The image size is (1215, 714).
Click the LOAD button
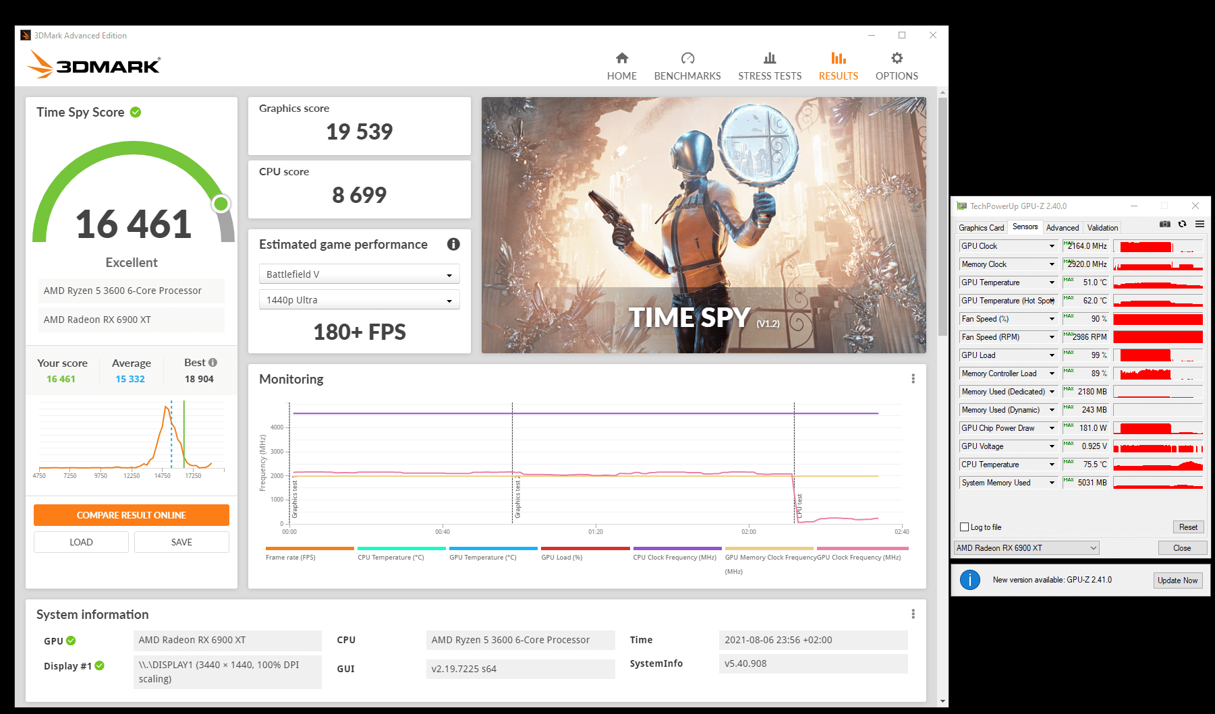pyautogui.click(x=81, y=542)
